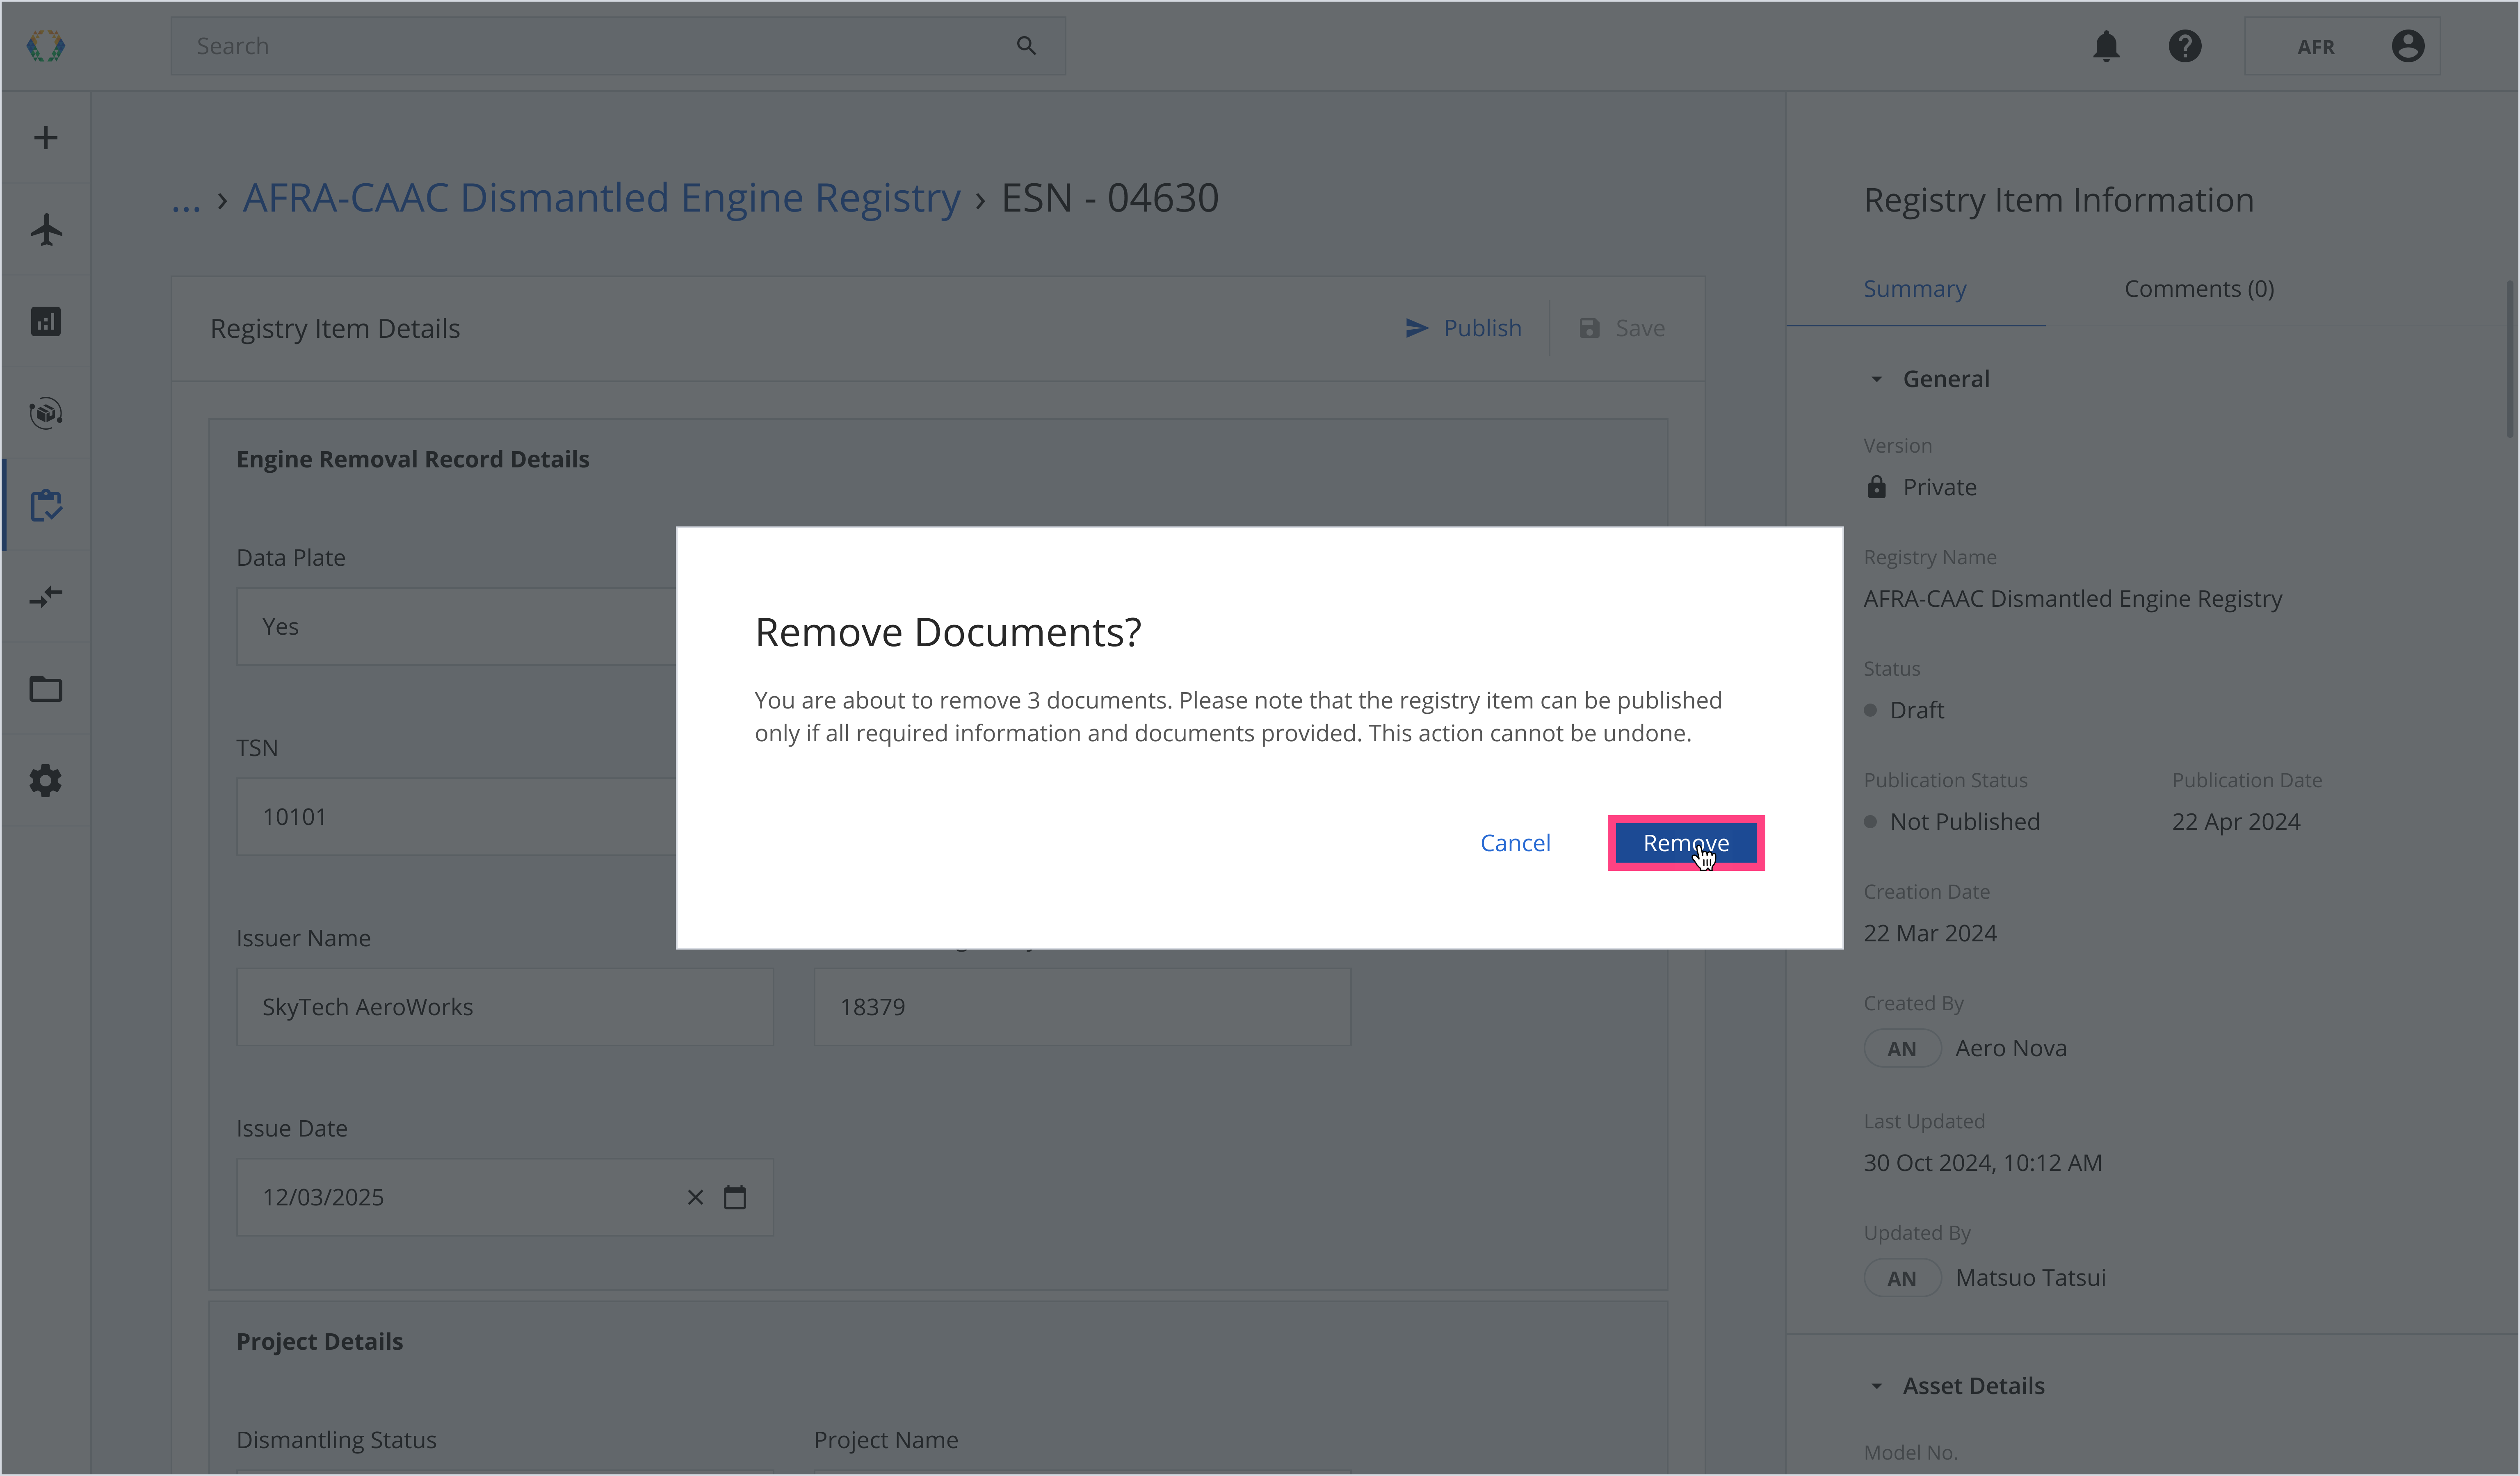Open the Issue Date calendar picker icon

click(x=735, y=1197)
